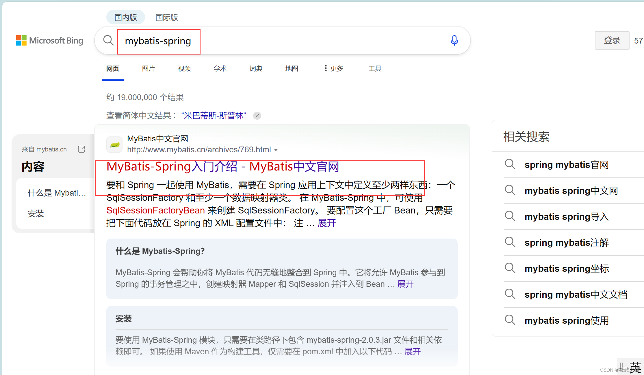Search related 'mybatis spring坐标'
The width and height of the screenshot is (644, 375).
click(567, 269)
